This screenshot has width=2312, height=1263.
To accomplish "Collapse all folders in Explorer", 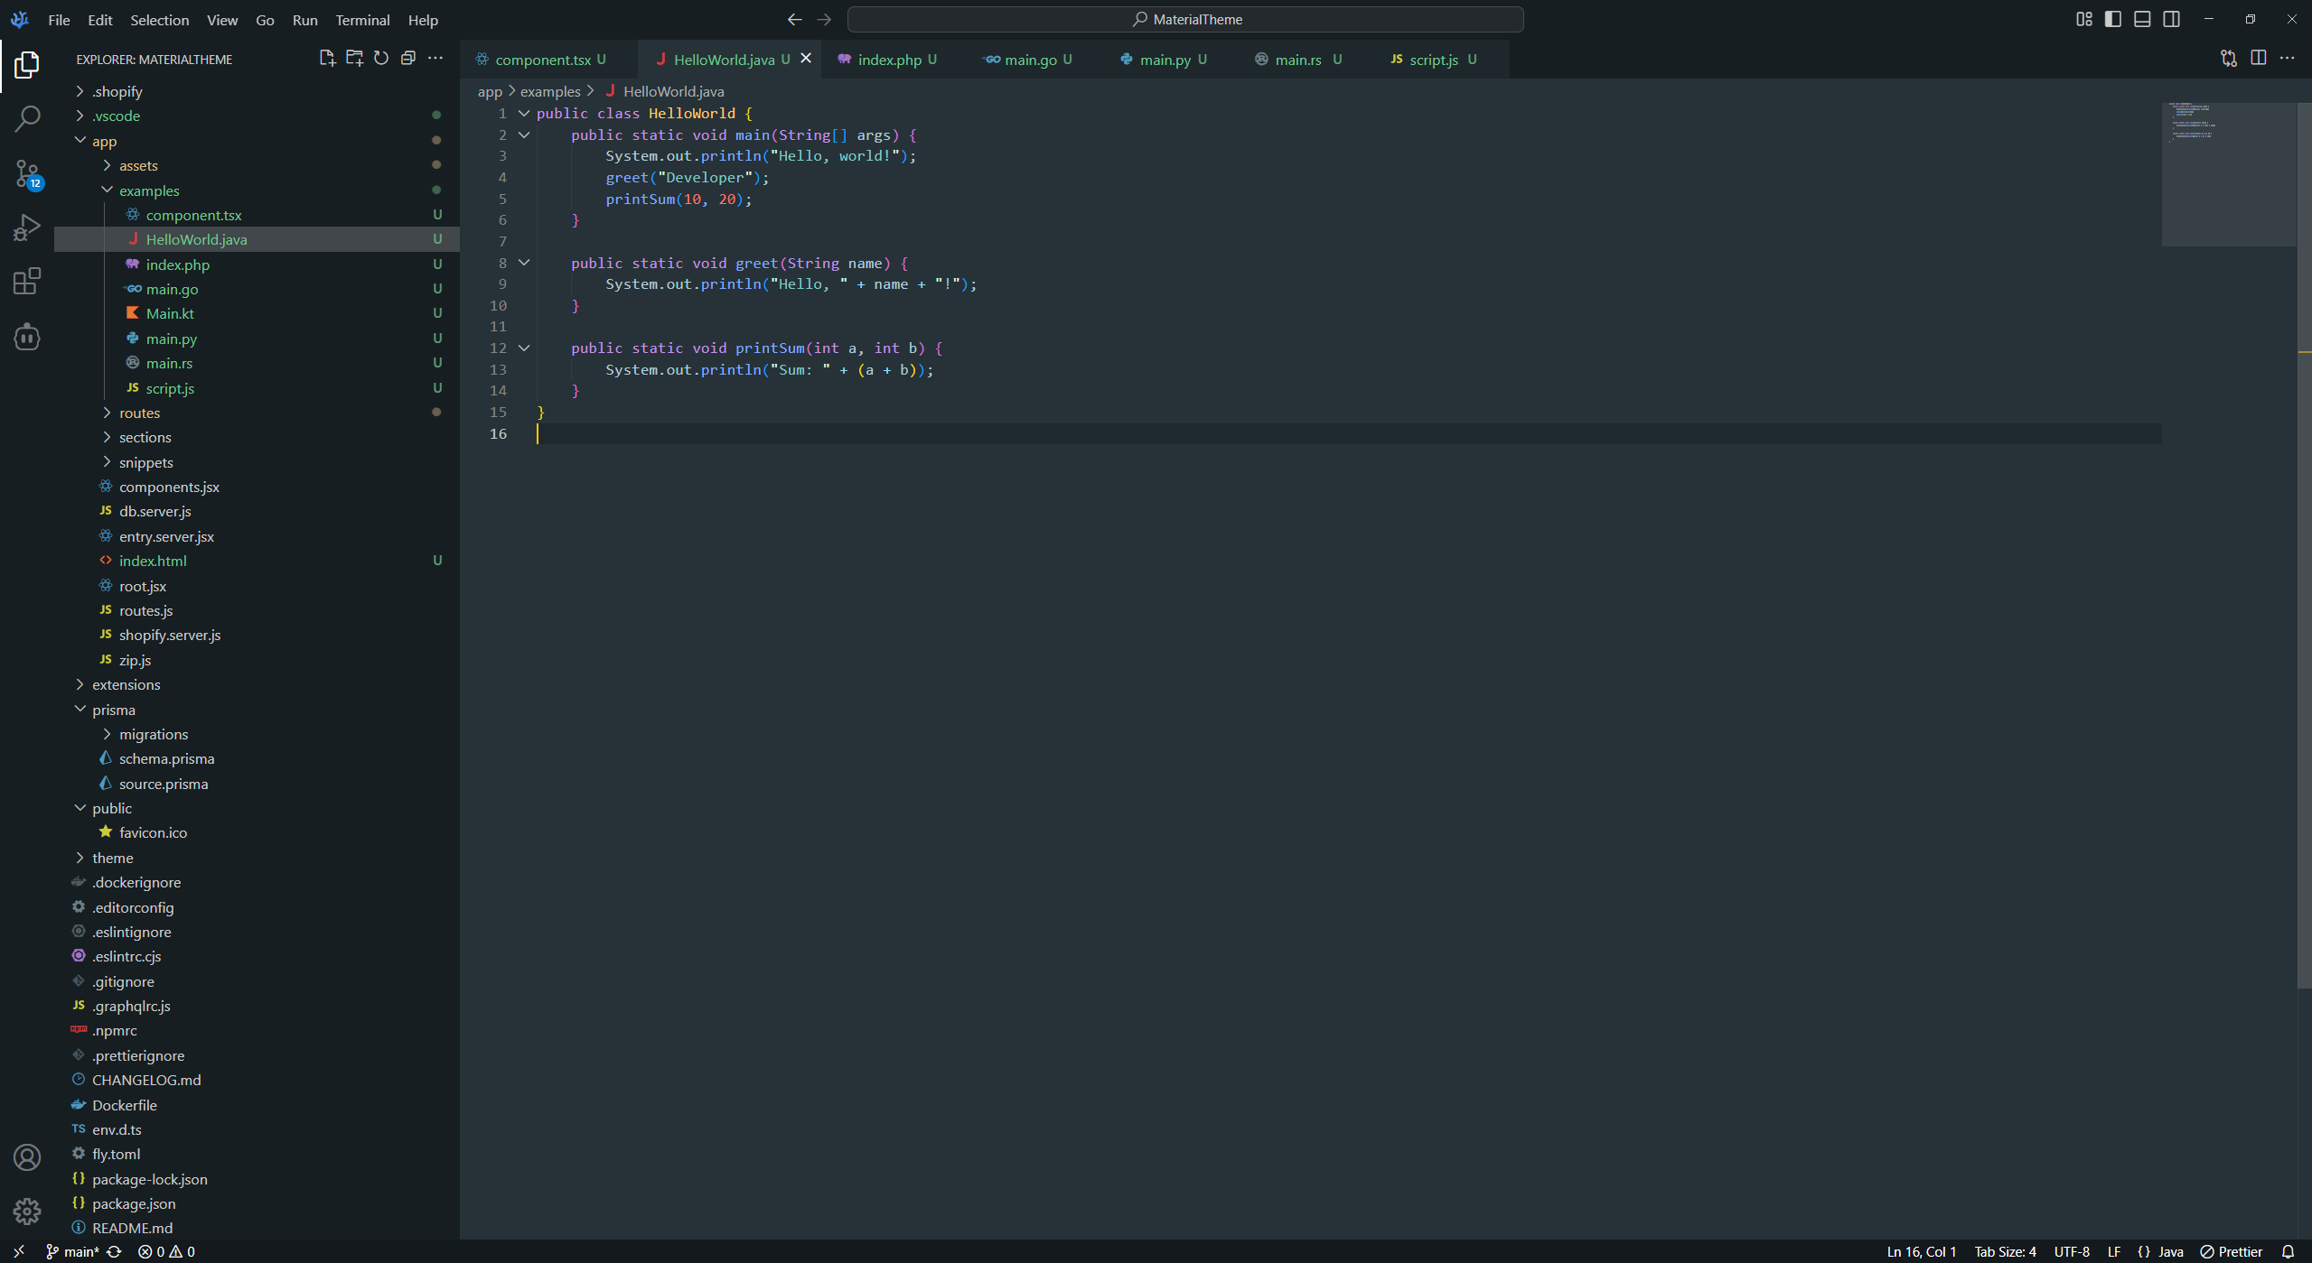I will coord(408,59).
